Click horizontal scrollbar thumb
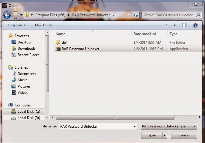205x143 pixels. [x=115, y=117]
